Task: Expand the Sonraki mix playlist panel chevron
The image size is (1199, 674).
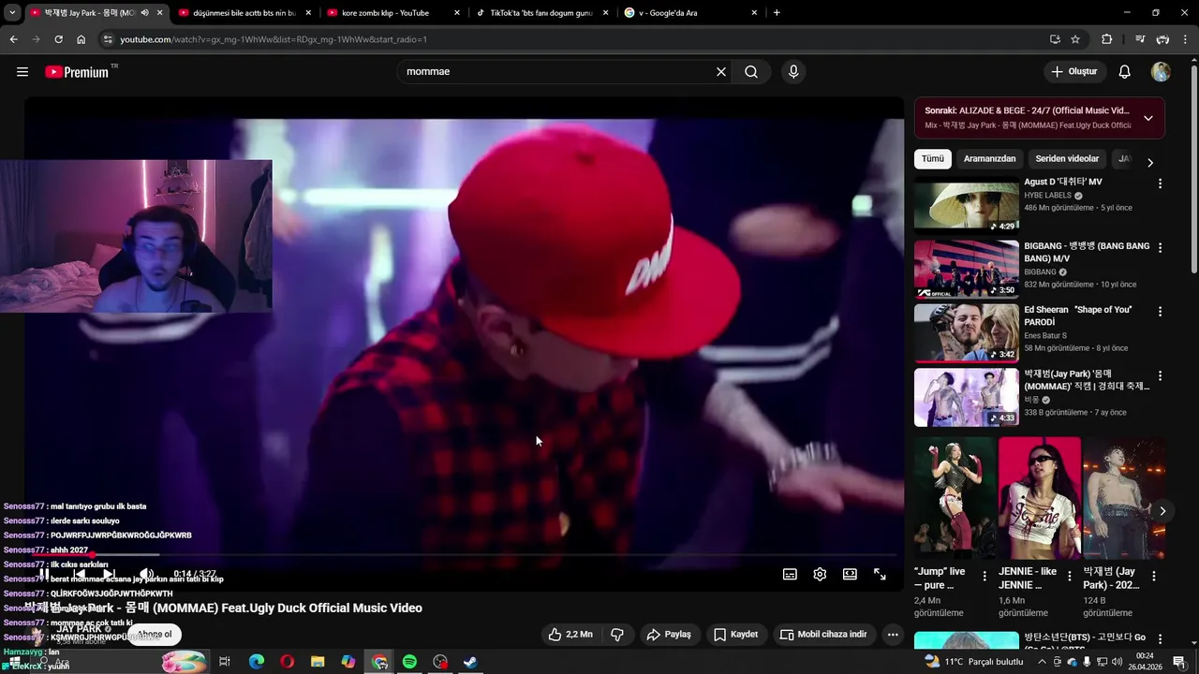Action: point(1148,118)
